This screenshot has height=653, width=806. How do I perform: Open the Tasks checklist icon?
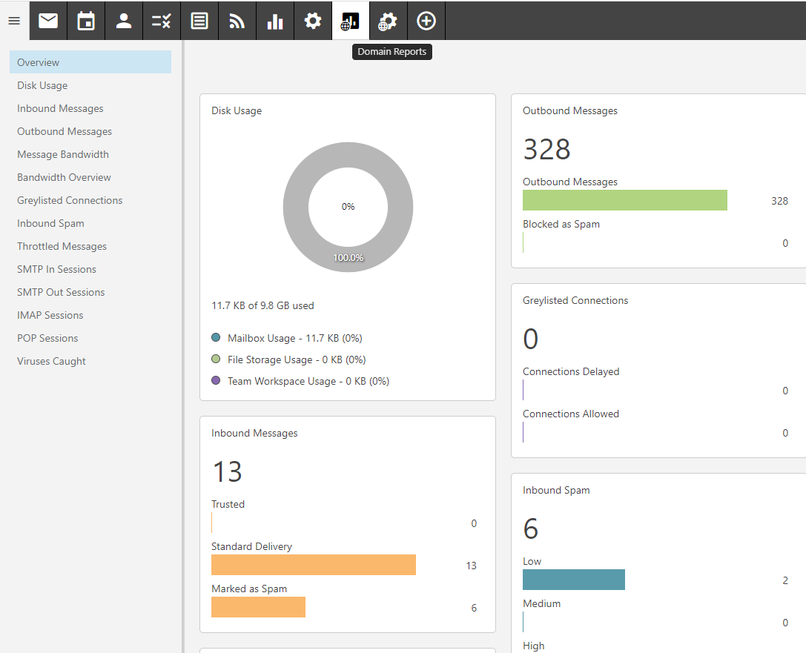point(162,21)
